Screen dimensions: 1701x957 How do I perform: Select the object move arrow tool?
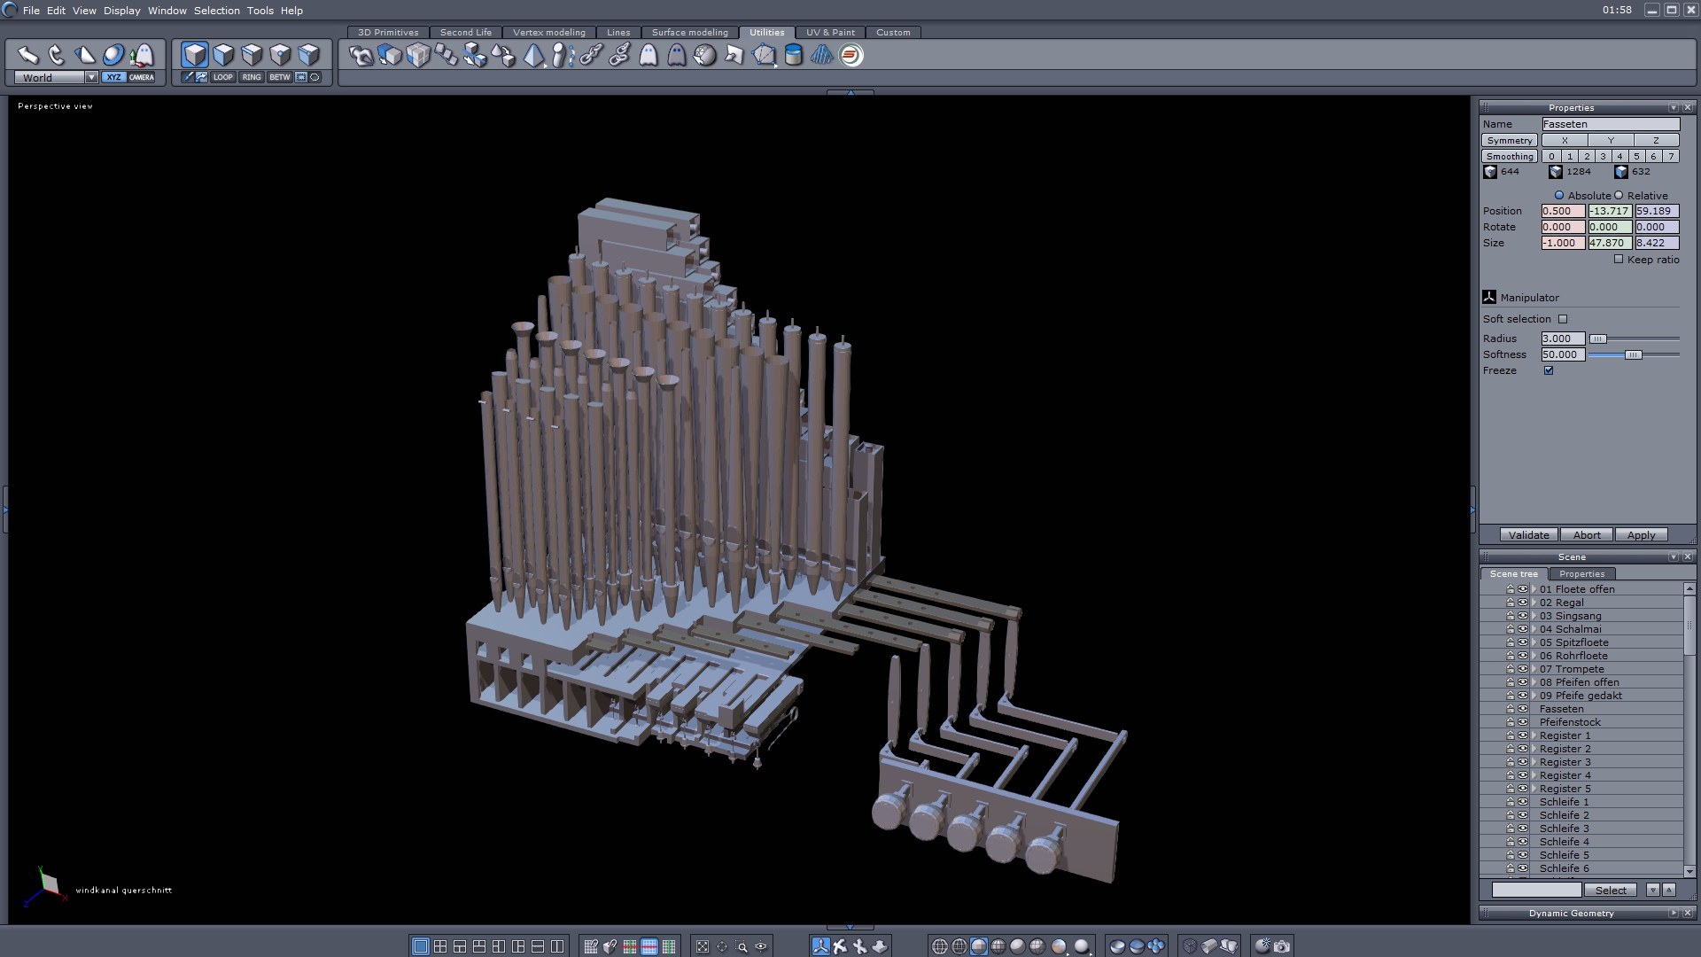[x=27, y=55]
